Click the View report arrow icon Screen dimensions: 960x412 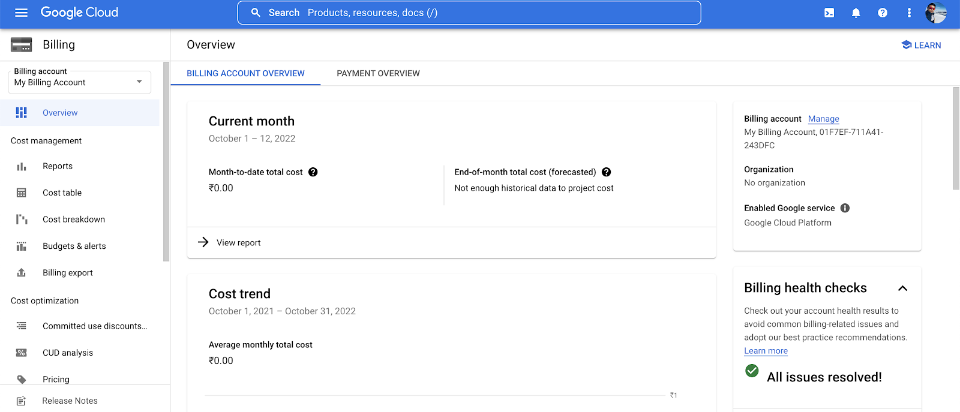(203, 242)
